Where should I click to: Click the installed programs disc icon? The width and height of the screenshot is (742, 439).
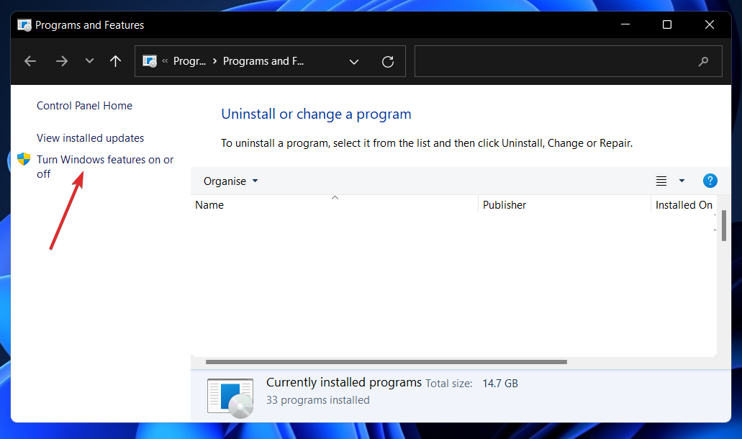(230, 398)
